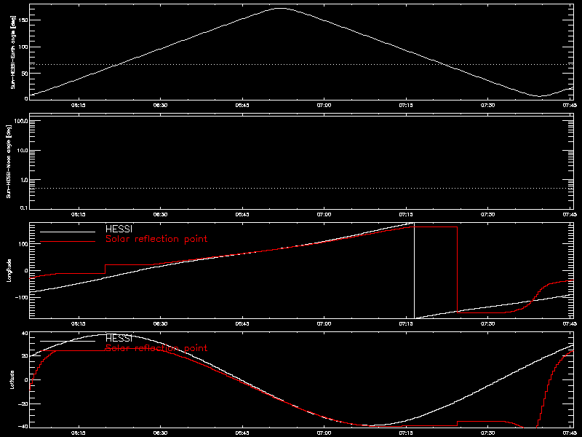Image resolution: width=582 pixels, height=437 pixels.
Task: Select 'HESSI' legend text in the Longitude plot
Action: pyautogui.click(x=119, y=229)
